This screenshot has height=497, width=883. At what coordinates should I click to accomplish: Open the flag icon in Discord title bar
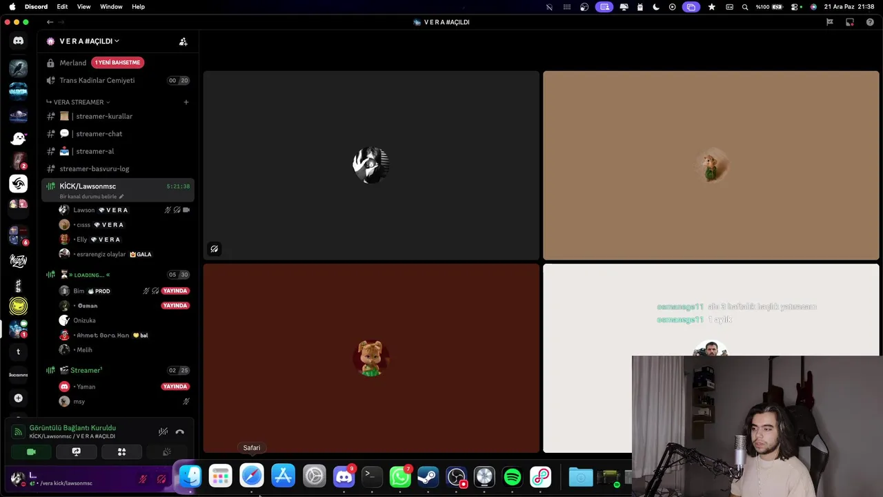pos(830,22)
